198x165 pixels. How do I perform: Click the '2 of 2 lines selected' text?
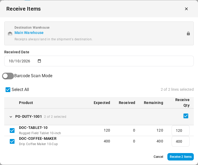[177, 89]
